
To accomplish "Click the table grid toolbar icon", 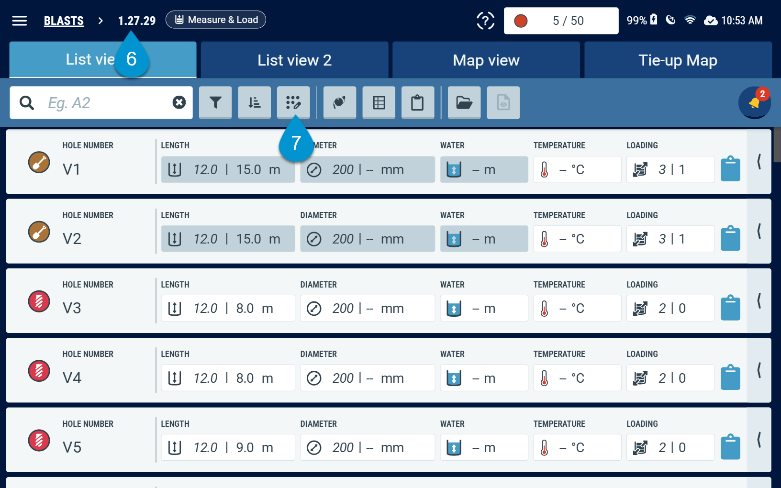I will (x=379, y=102).
